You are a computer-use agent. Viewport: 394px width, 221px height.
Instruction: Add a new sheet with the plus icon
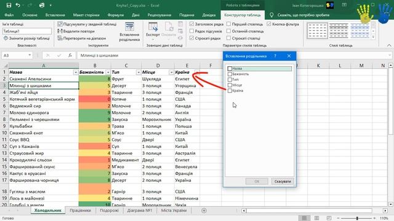(204, 211)
